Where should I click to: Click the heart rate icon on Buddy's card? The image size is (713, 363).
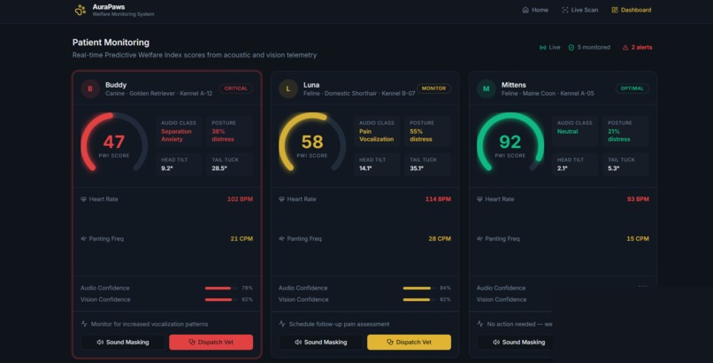pyautogui.click(x=84, y=199)
